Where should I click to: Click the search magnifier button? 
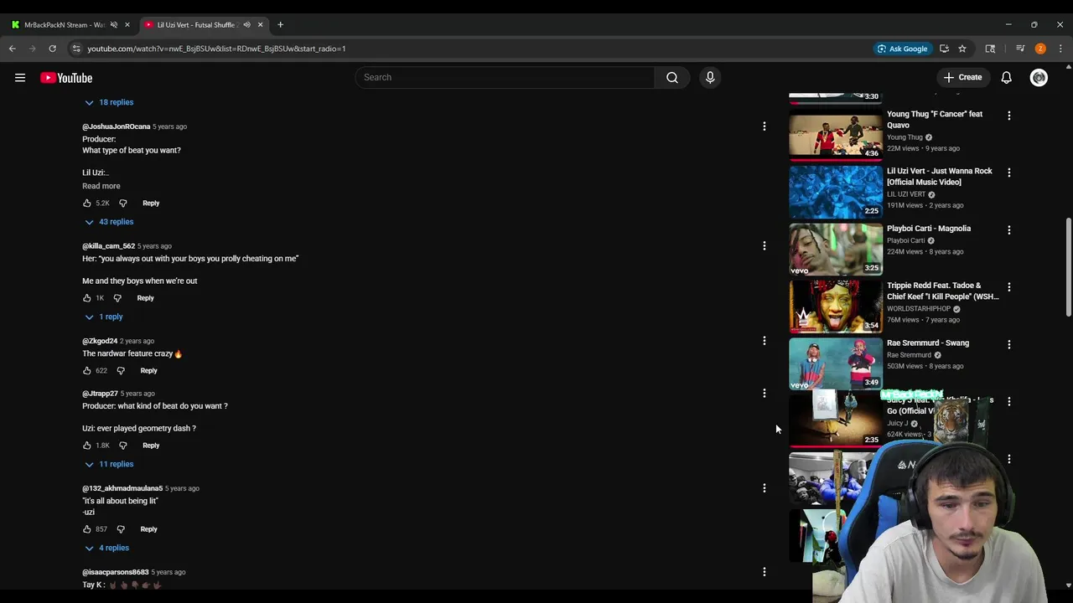point(672,77)
